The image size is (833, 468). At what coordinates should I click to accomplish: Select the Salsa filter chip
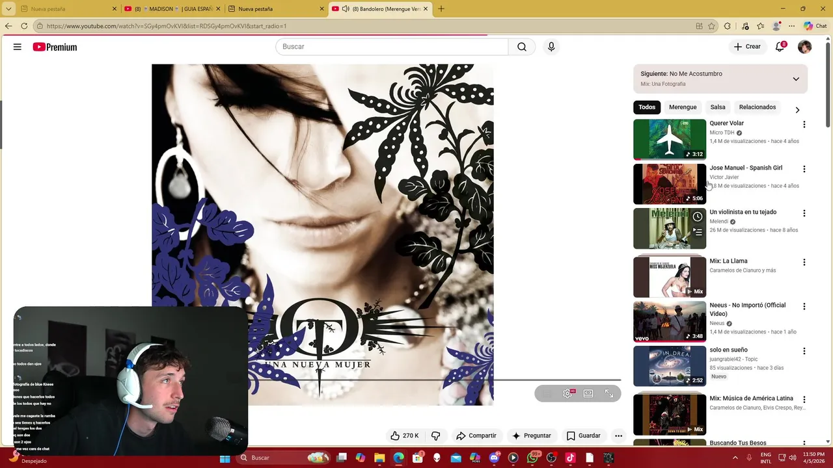pos(718,107)
